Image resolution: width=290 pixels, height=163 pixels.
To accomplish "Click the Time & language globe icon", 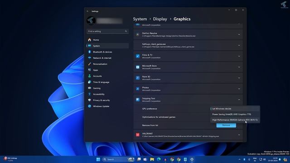I will pyautogui.click(x=90, y=82).
